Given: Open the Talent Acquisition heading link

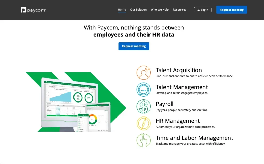Looking at the screenshot, I should (x=179, y=70).
